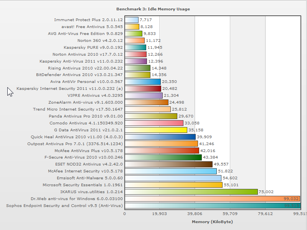Select the axis tick label 39,806
The height and width of the screenshot is (230, 307).
[195, 213]
